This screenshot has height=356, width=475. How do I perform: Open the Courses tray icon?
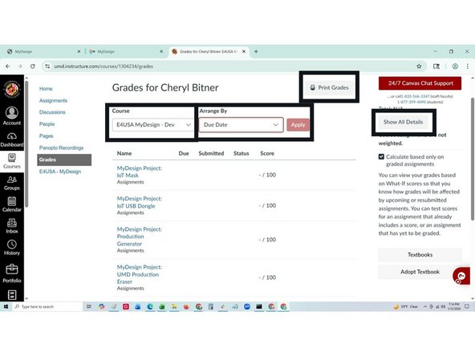pos(12,161)
